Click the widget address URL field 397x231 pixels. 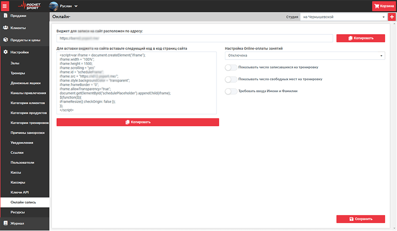[x=195, y=38]
